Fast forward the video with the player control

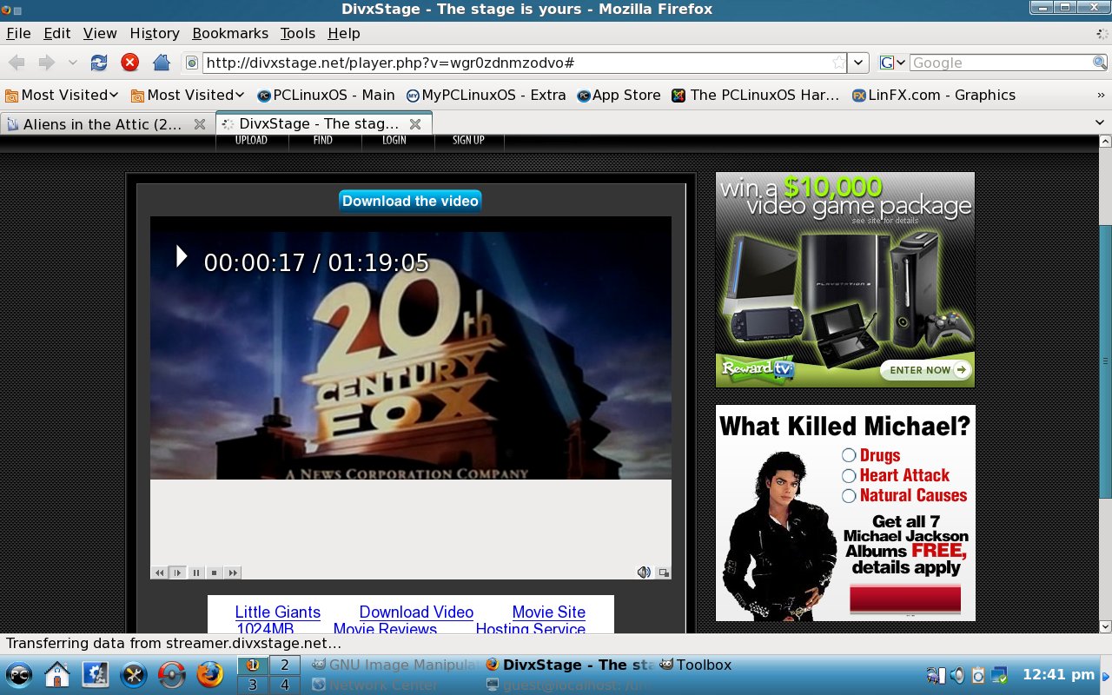[233, 573]
